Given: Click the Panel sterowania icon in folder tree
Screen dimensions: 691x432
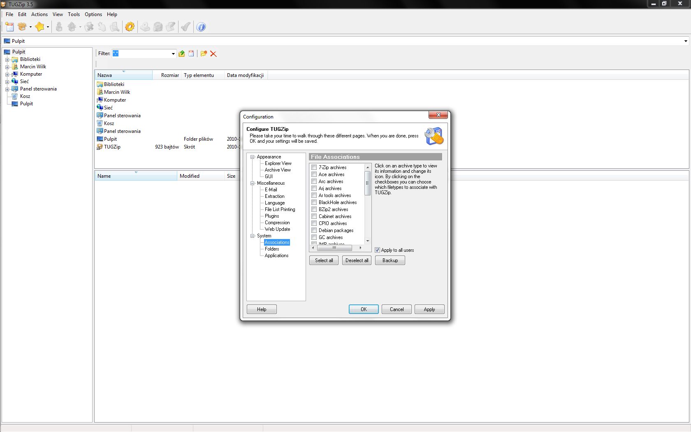Looking at the screenshot, I should pyautogui.click(x=15, y=89).
